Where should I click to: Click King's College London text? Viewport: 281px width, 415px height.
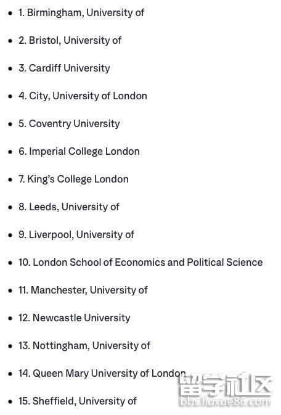[x=73, y=179]
